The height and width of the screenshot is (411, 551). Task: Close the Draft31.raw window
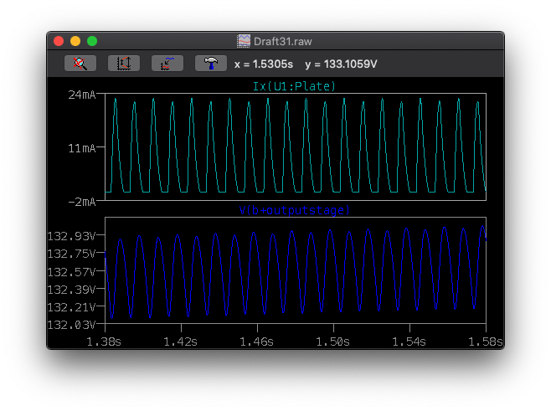pyautogui.click(x=59, y=41)
